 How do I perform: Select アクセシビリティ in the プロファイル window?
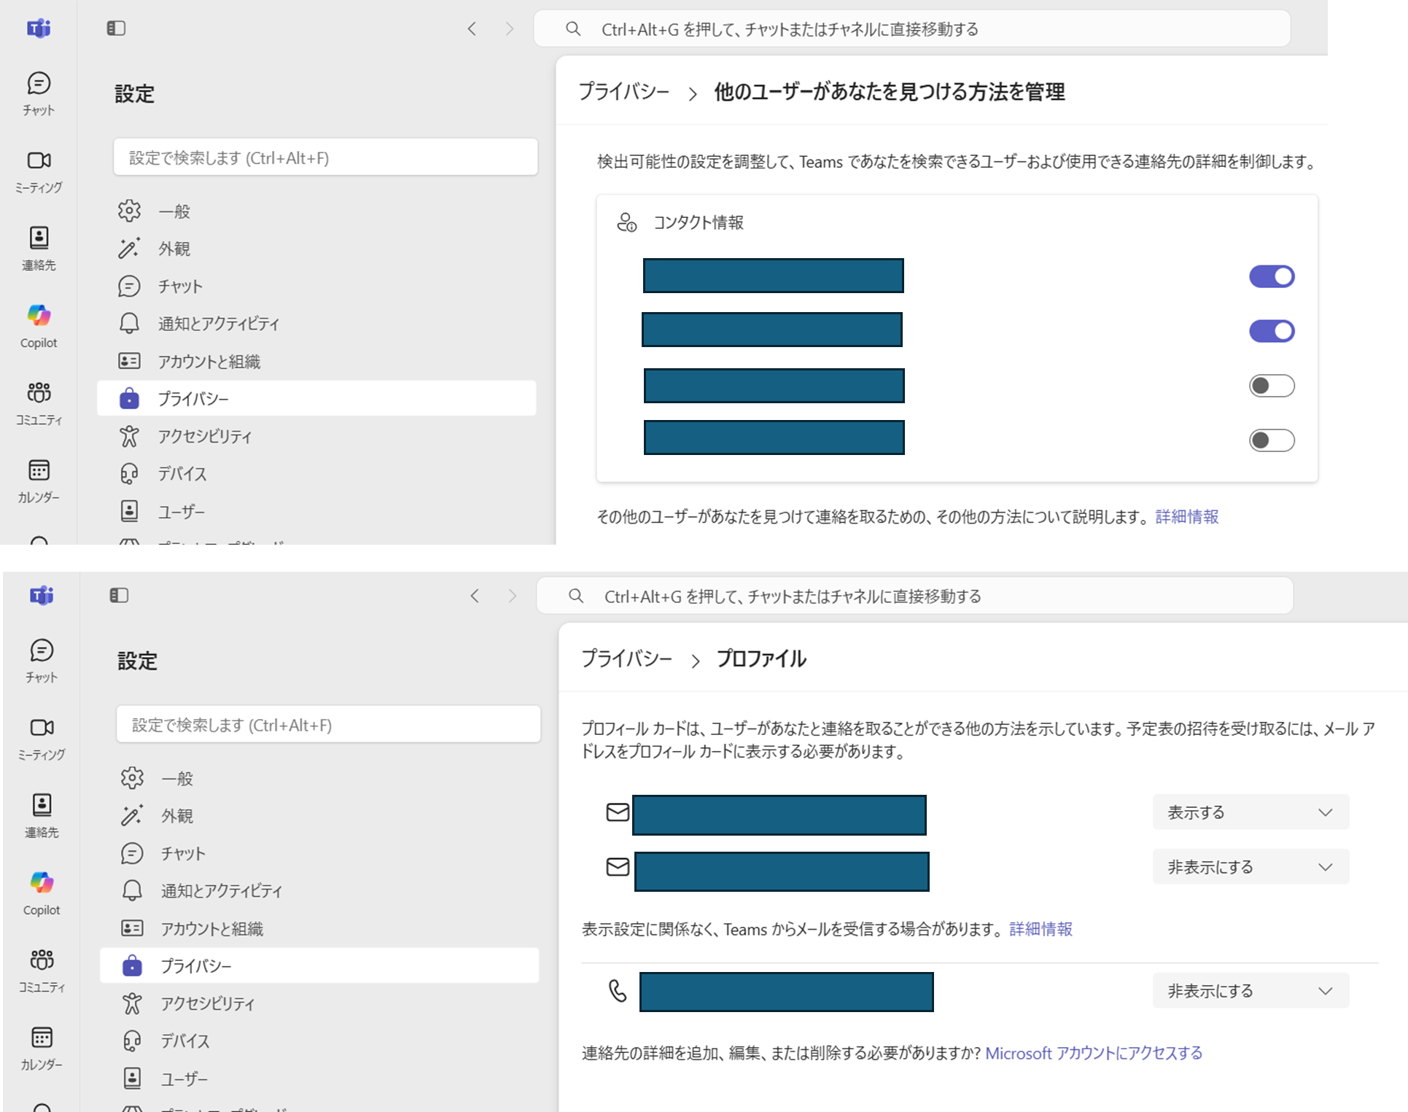click(319, 1003)
